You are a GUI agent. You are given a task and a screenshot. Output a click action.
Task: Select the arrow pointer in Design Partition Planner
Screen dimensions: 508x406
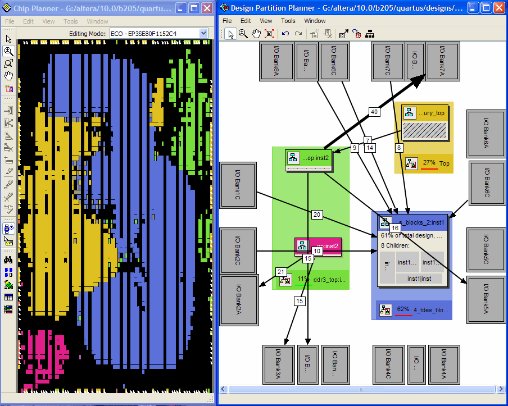pos(230,34)
